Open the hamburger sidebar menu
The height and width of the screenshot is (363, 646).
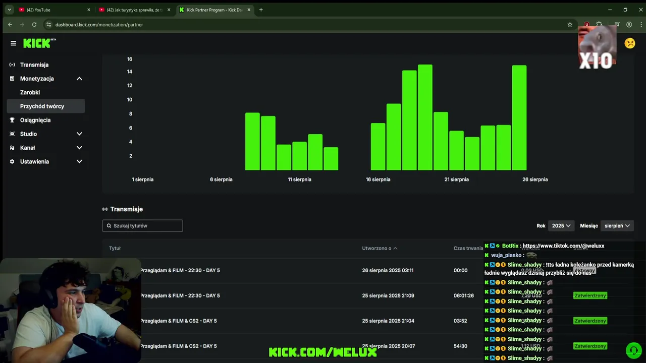tap(13, 43)
